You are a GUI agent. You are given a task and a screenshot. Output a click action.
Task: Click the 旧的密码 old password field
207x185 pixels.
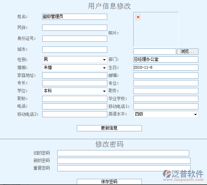[x=123, y=153]
